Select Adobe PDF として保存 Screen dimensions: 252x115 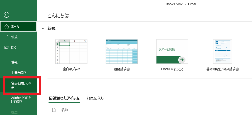18,100
